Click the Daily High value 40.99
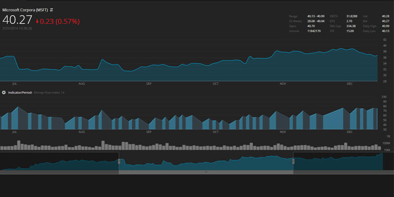Screen dimensions: 394x197 [x=386, y=26]
